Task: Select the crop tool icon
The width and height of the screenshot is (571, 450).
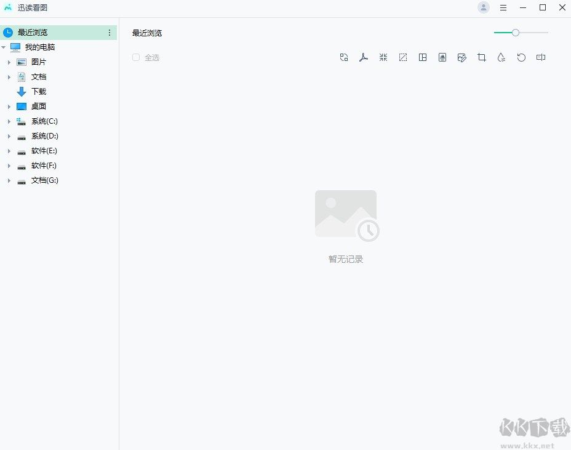Action: tap(482, 57)
